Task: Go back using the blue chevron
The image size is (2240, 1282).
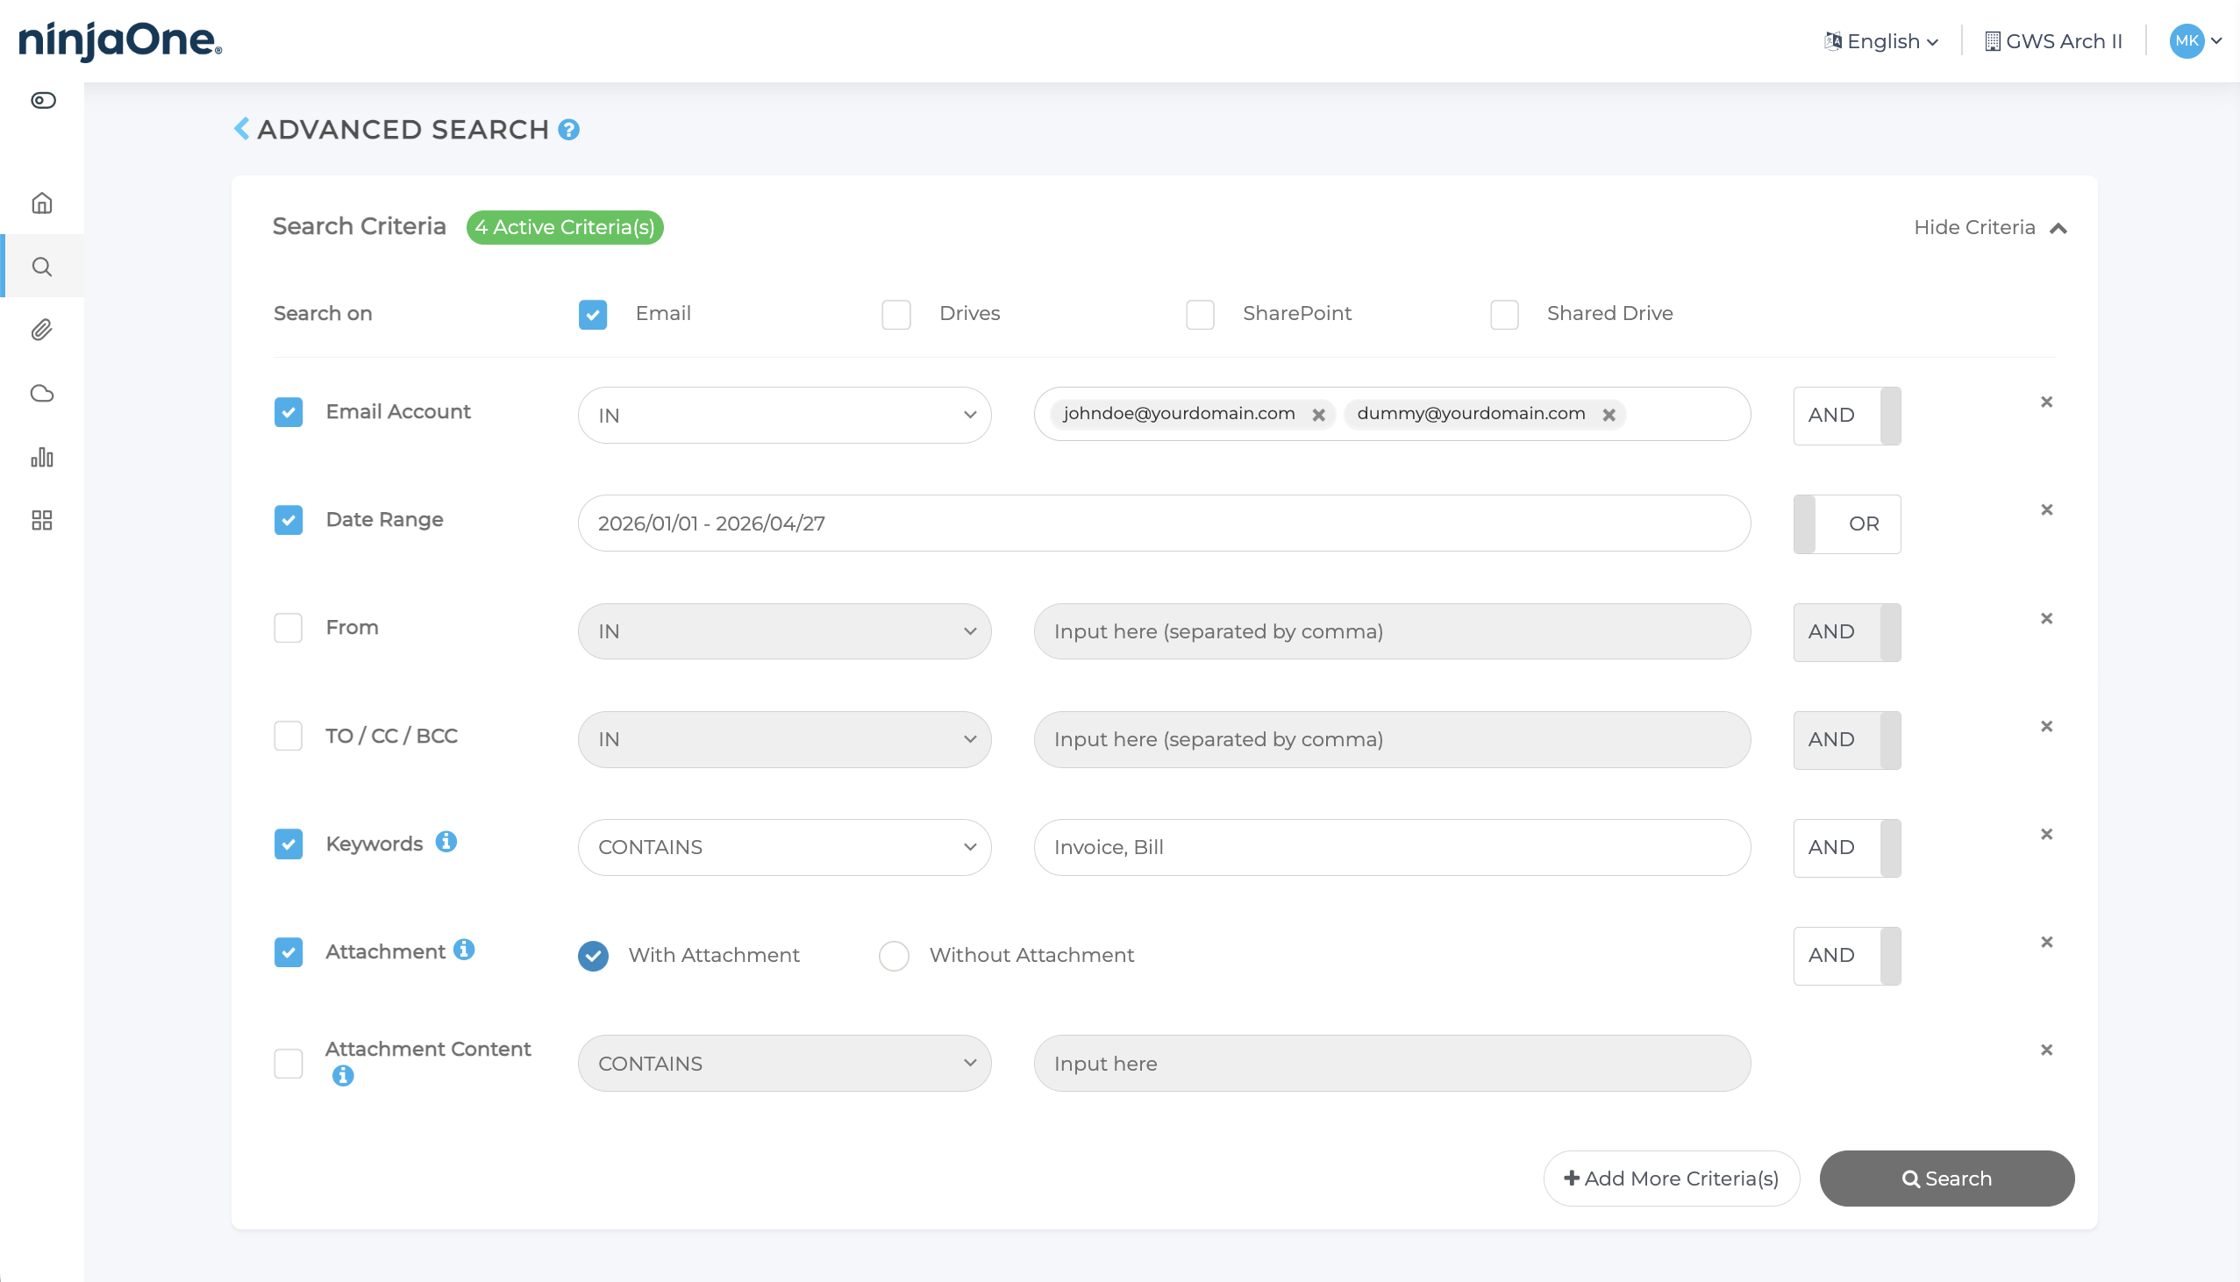Action: (x=241, y=129)
